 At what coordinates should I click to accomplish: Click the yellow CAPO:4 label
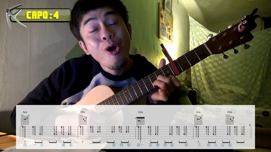[43, 15]
